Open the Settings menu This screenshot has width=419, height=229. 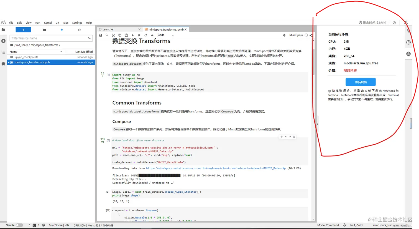pos(77,23)
